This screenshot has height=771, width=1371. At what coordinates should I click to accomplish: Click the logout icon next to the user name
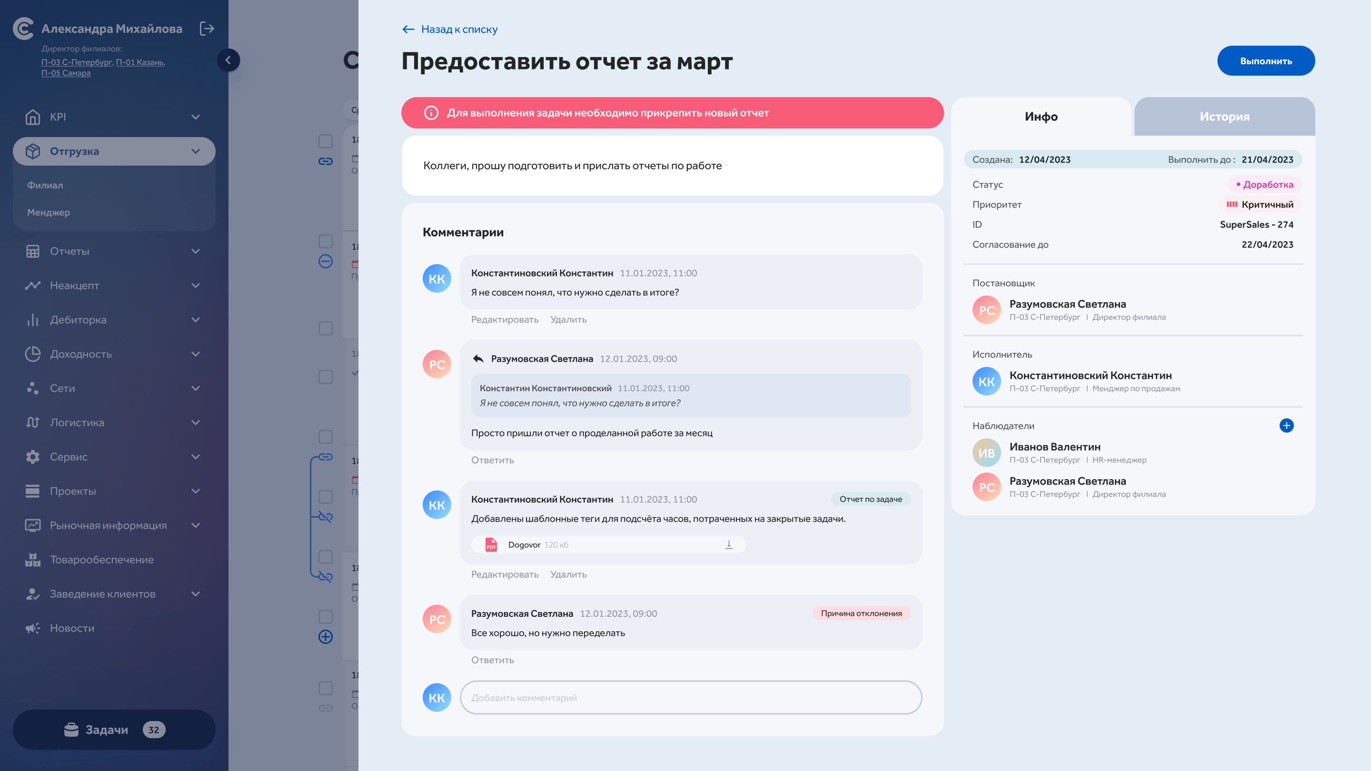[x=207, y=29]
